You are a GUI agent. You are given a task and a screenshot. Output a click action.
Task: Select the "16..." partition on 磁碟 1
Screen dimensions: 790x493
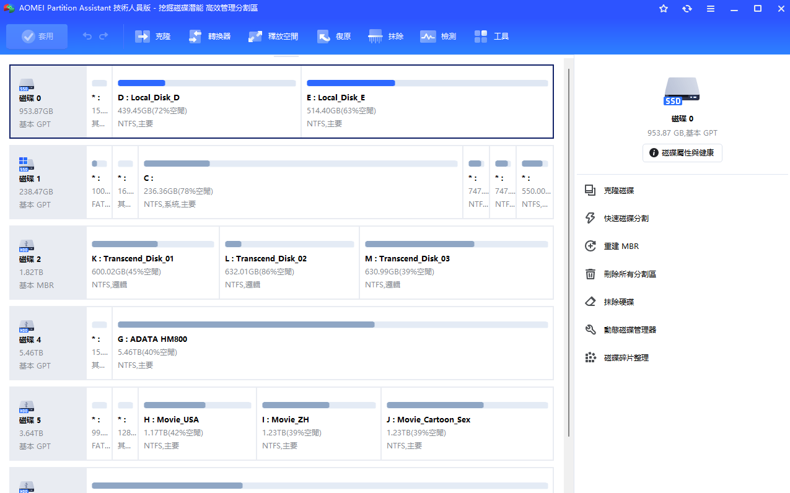(x=125, y=183)
